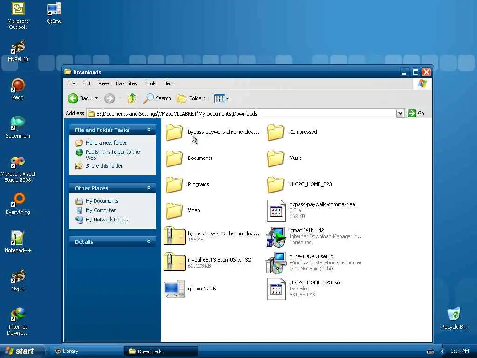Select the Supermium desktop shortcut

click(18, 127)
